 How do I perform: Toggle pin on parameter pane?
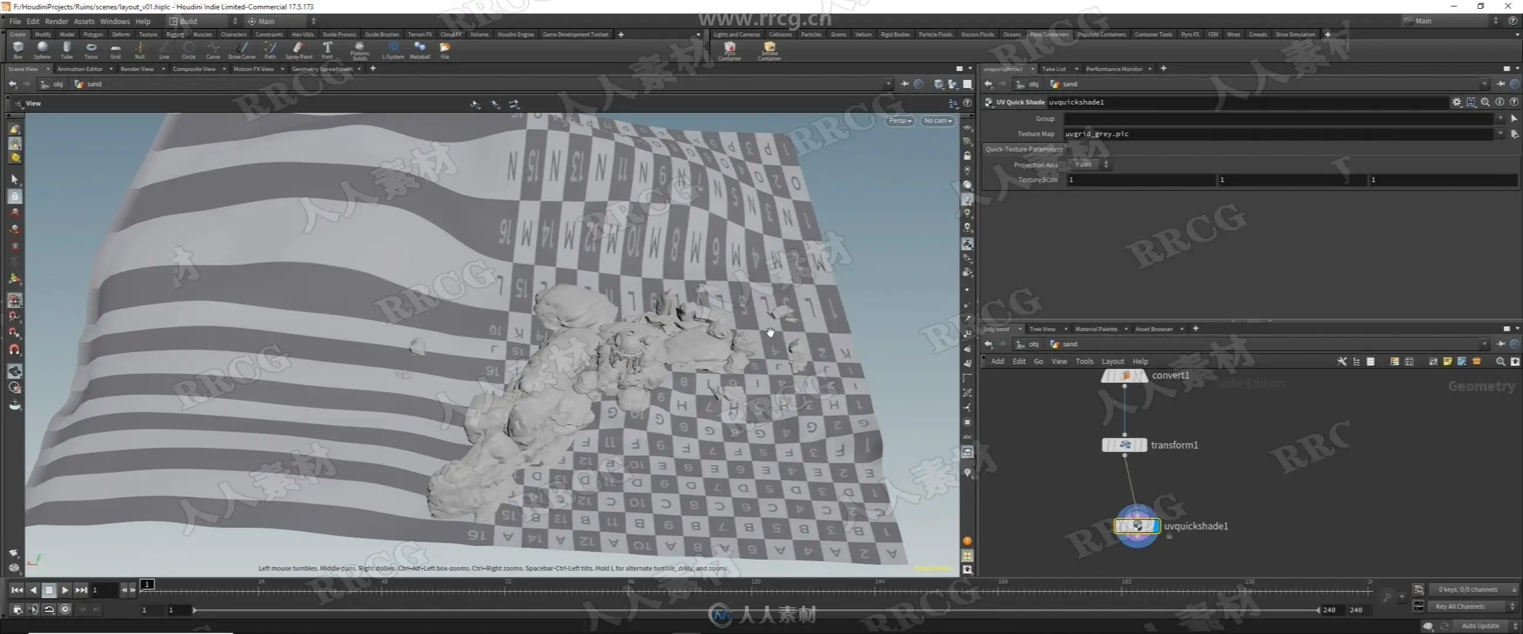(1501, 84)
